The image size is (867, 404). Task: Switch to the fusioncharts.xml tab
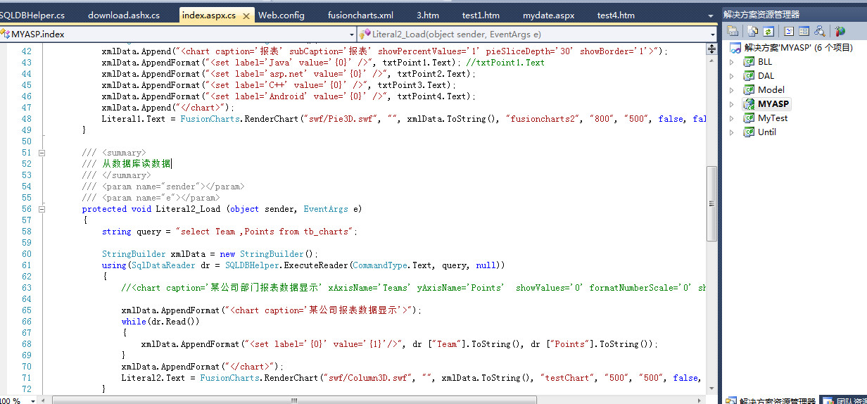click(360, 15)
